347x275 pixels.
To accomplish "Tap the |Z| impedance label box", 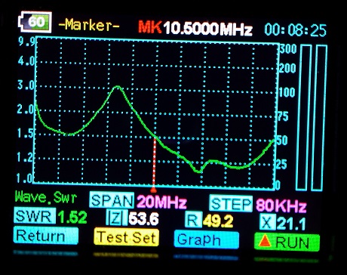I will point(116,218).
